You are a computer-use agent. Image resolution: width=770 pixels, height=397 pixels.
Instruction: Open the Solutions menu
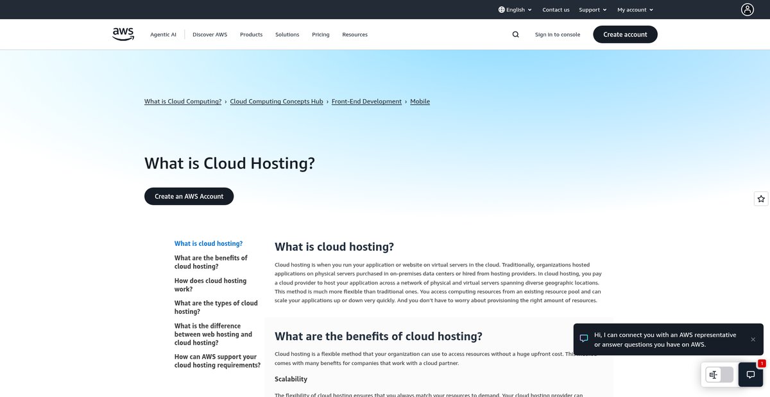[287, 35]
